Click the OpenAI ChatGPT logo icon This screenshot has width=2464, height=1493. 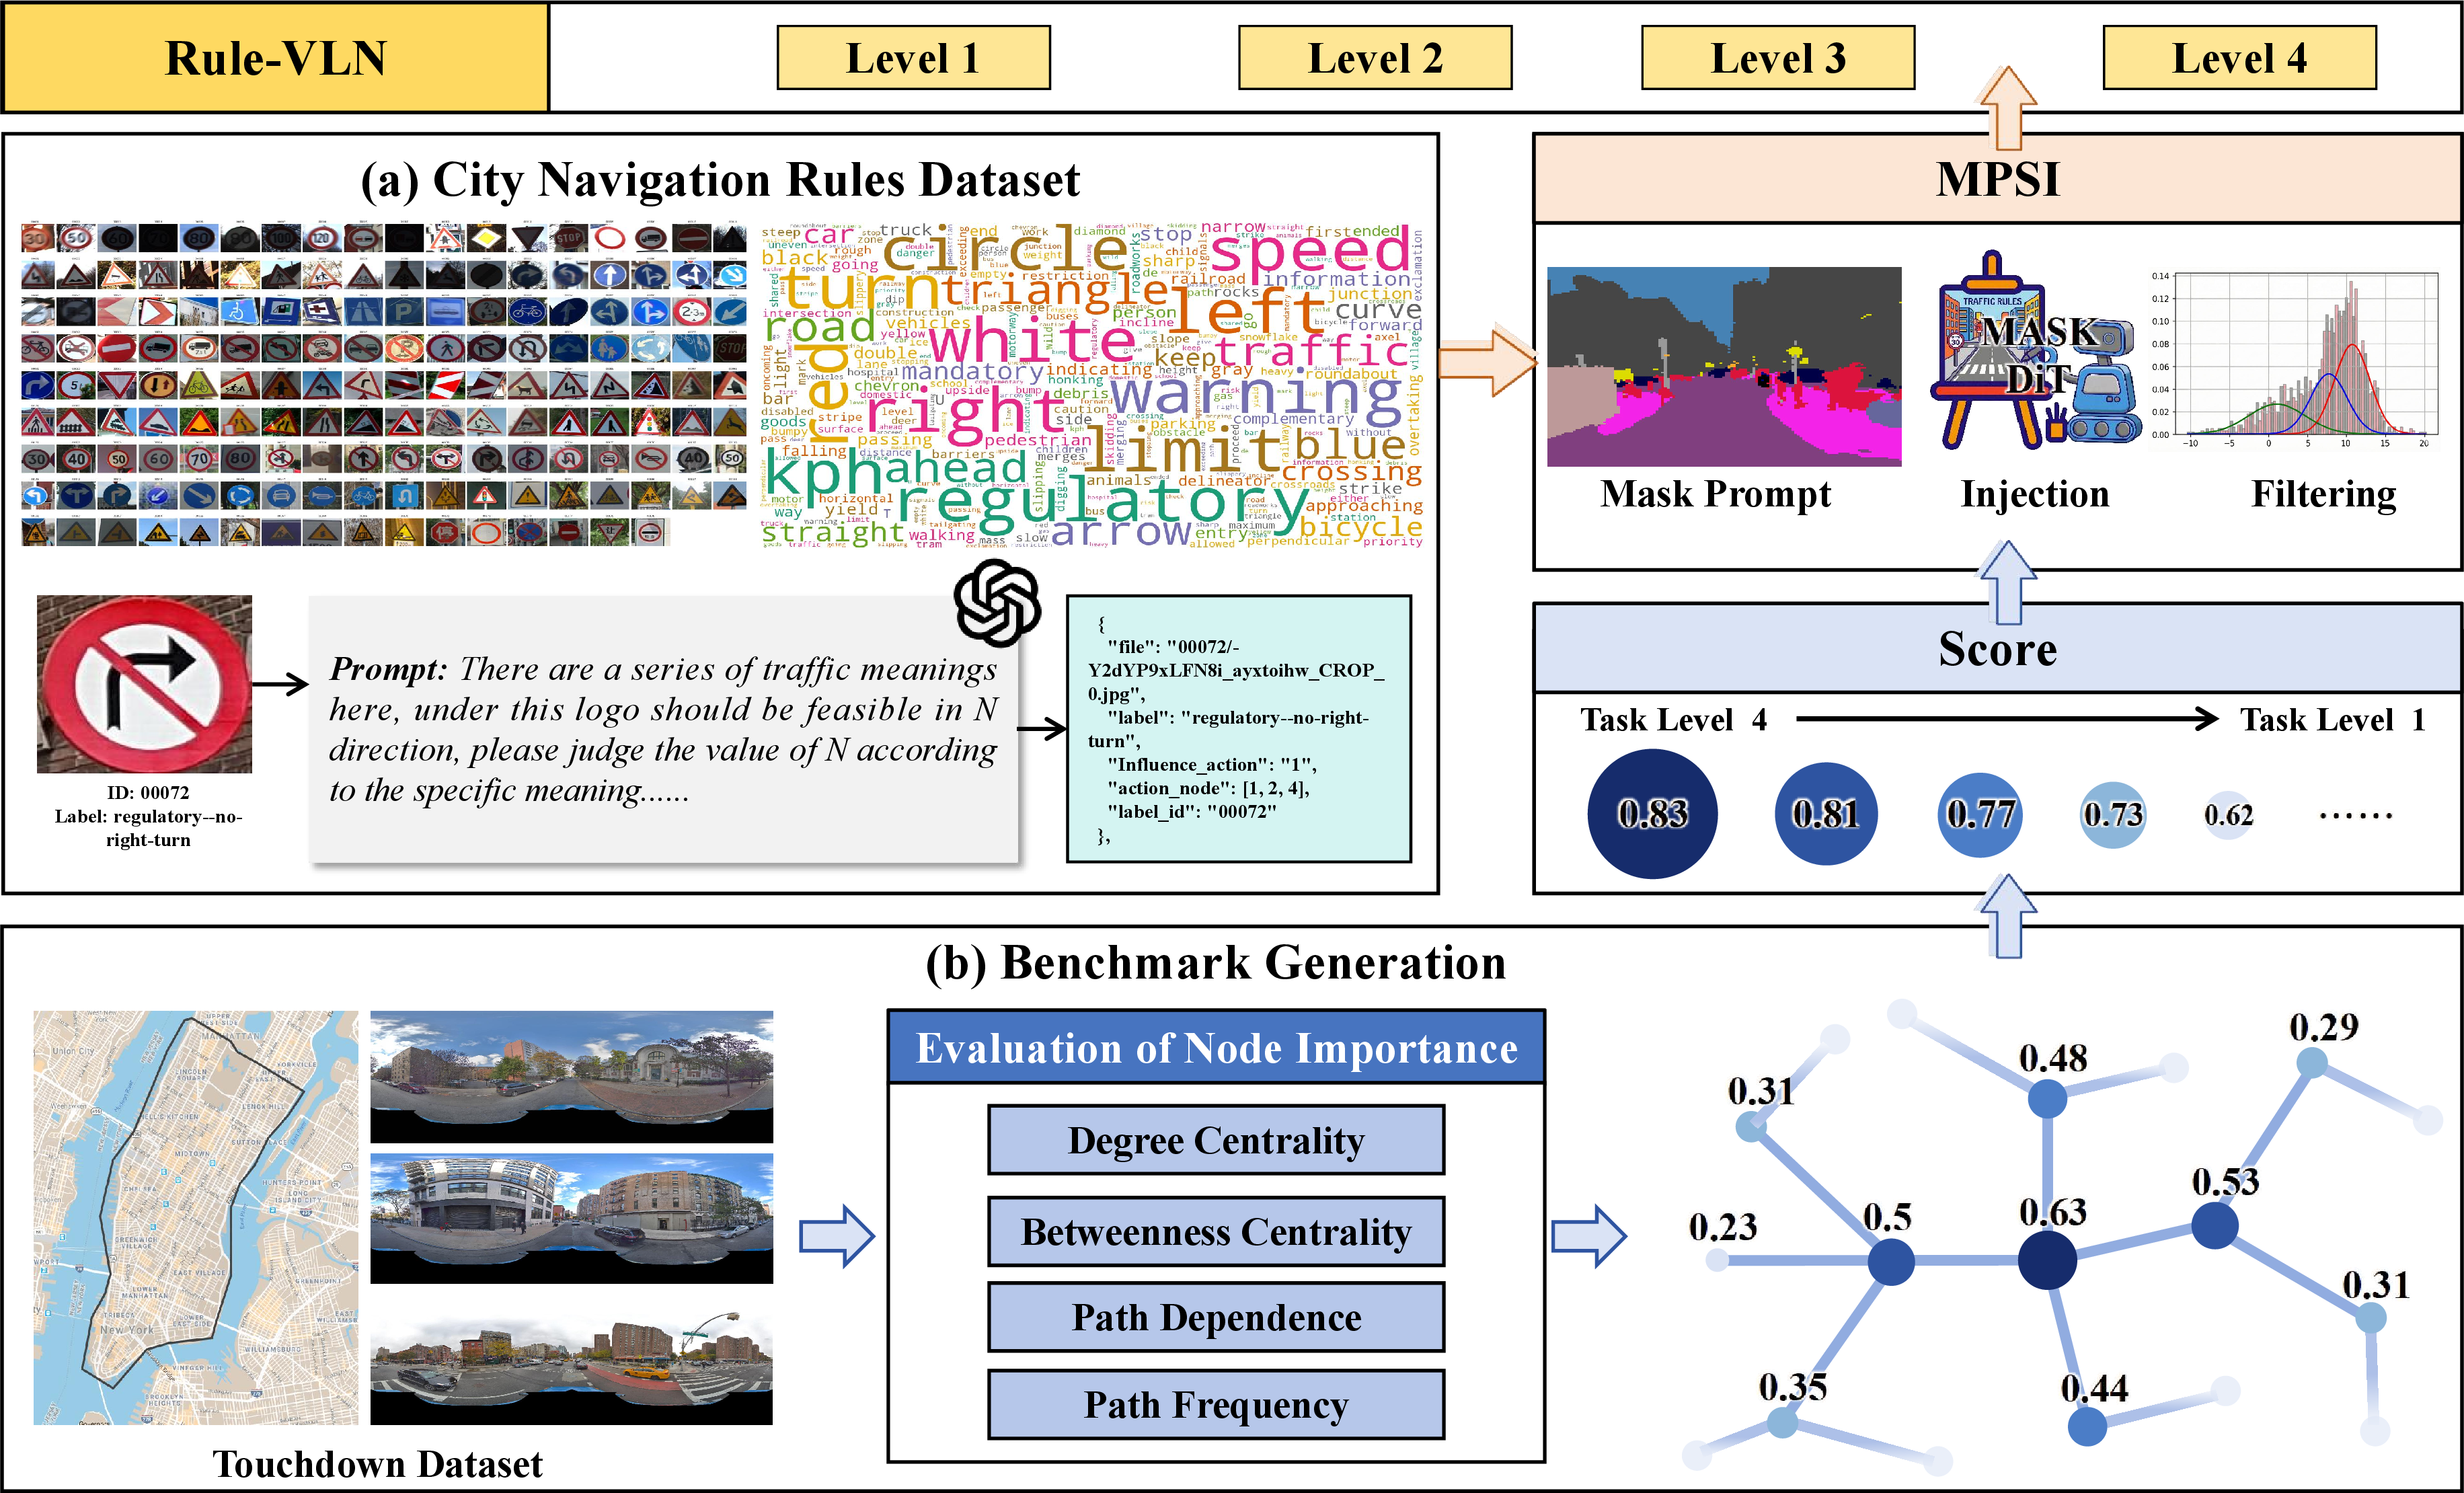pyautogui.click(x=997, y=604)
